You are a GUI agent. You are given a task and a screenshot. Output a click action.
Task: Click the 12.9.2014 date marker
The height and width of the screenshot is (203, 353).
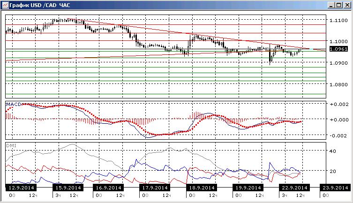point(21,188)
